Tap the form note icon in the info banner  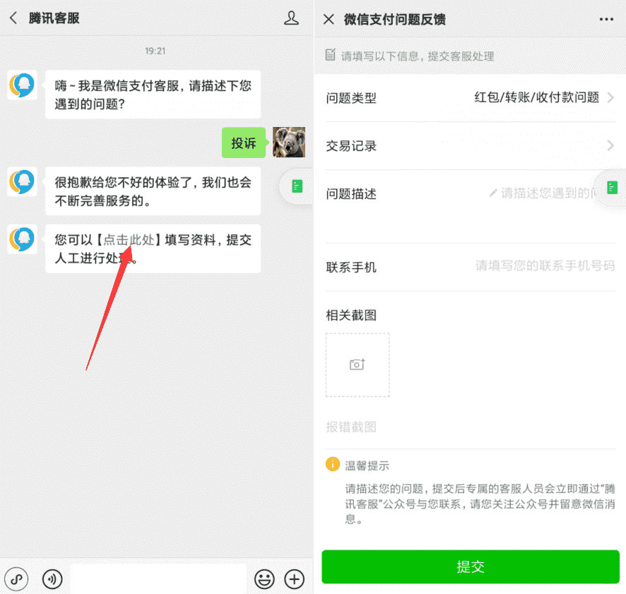[x=330, y=54]
